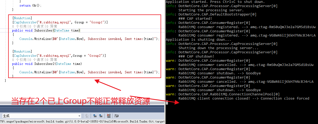This screenshot has width=318, height=124.
Task: Click '0 个请求' above the Subscriber method
Action: coord(37,26)
